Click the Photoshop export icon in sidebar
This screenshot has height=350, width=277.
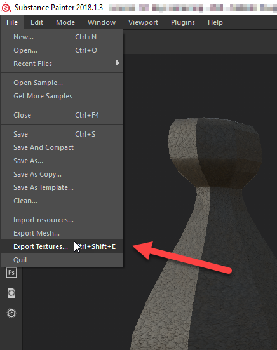(11, 273)
